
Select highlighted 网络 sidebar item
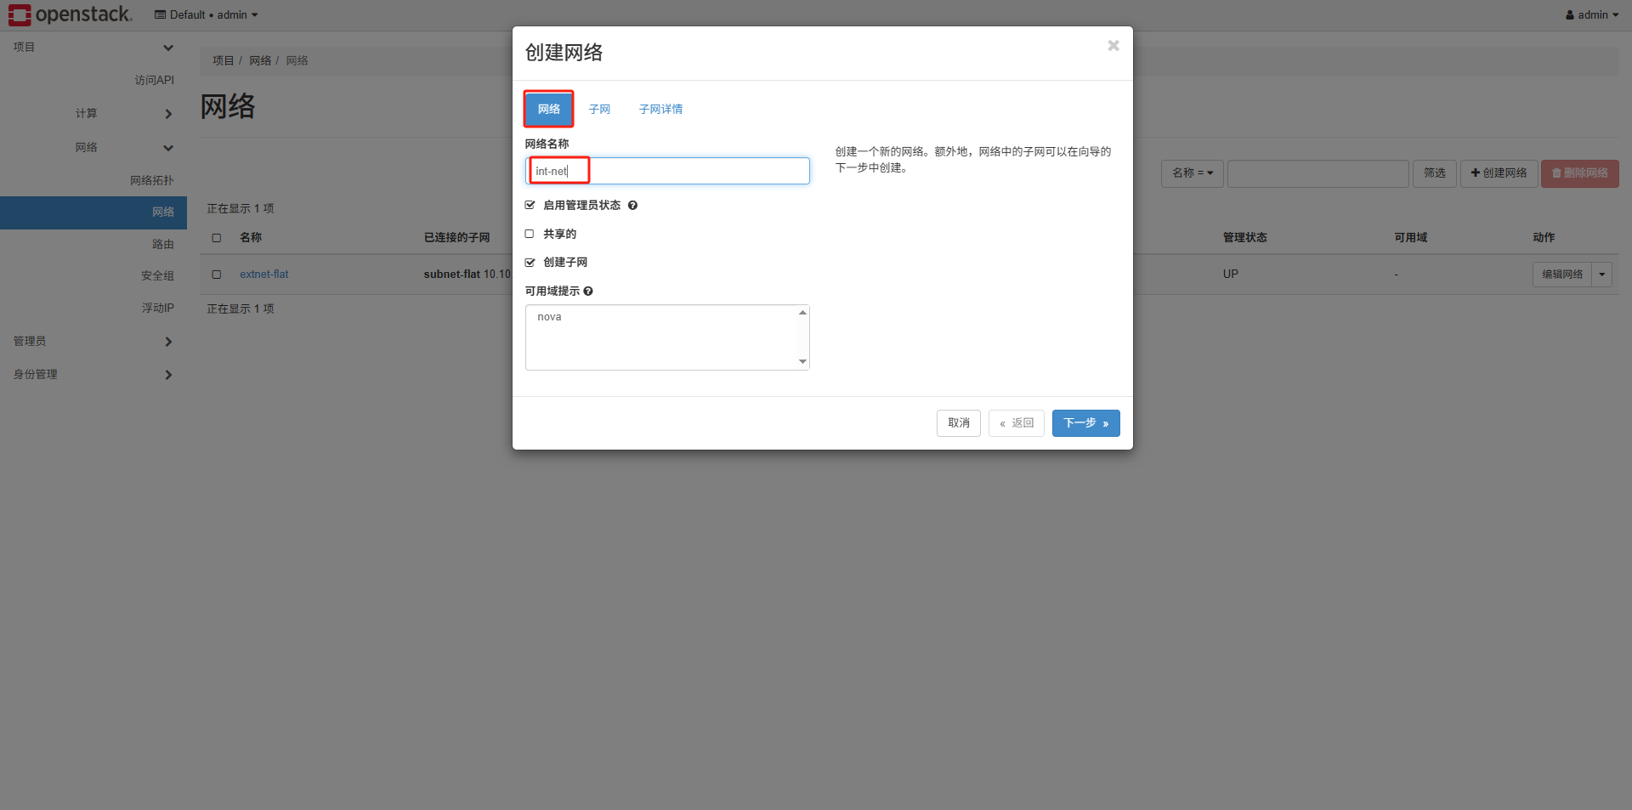pos(93,212)
